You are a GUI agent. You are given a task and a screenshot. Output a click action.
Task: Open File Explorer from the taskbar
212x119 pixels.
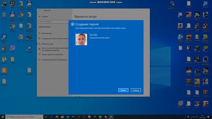click(x=57, y=117)
